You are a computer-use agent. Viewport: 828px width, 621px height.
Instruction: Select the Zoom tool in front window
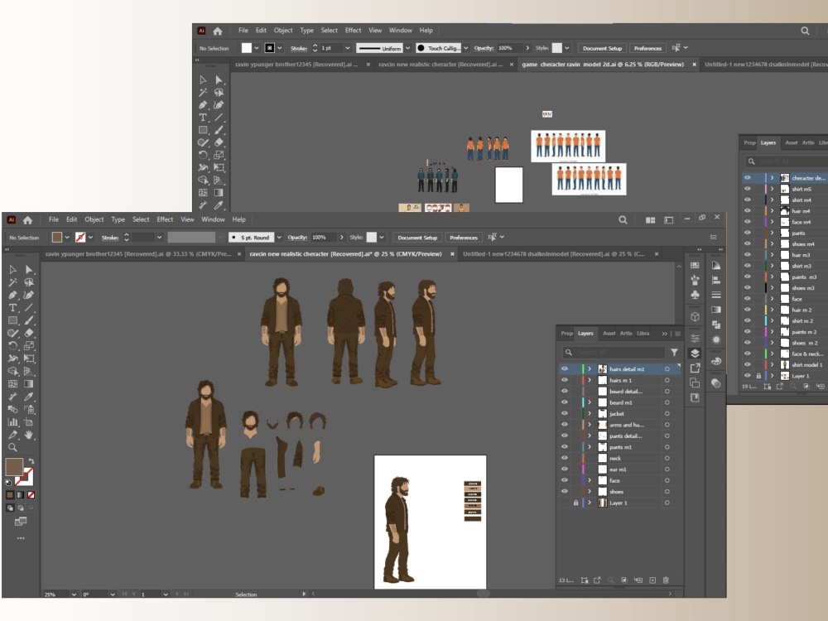(13, 447)
